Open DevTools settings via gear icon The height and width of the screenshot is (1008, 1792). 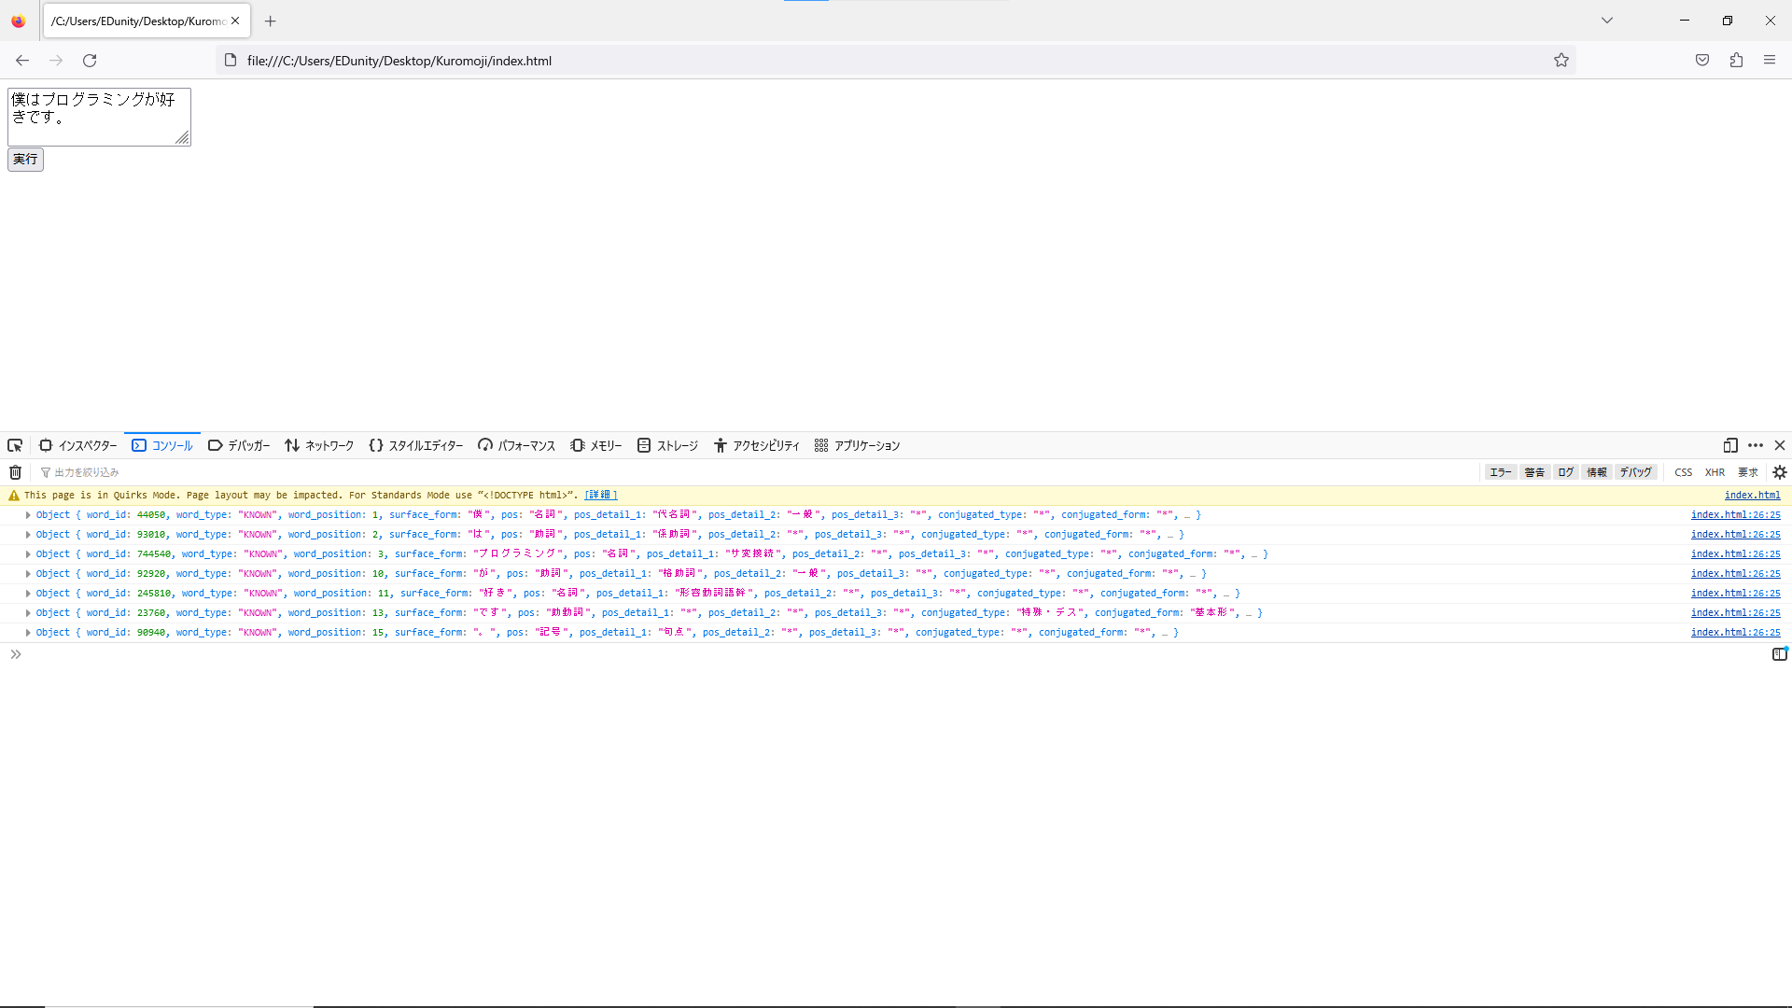click(1781, 472)
